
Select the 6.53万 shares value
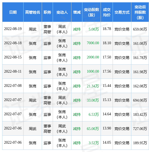94,114
